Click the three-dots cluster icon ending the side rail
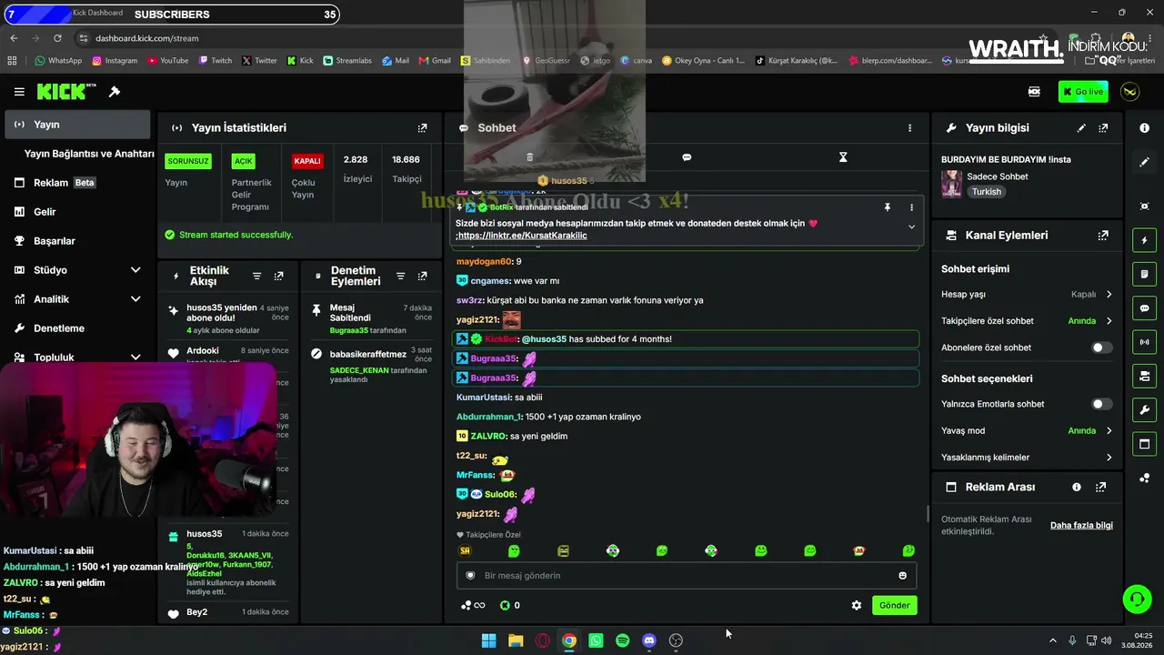Viewport: 1164px width, 655px height. (1144, 479)
